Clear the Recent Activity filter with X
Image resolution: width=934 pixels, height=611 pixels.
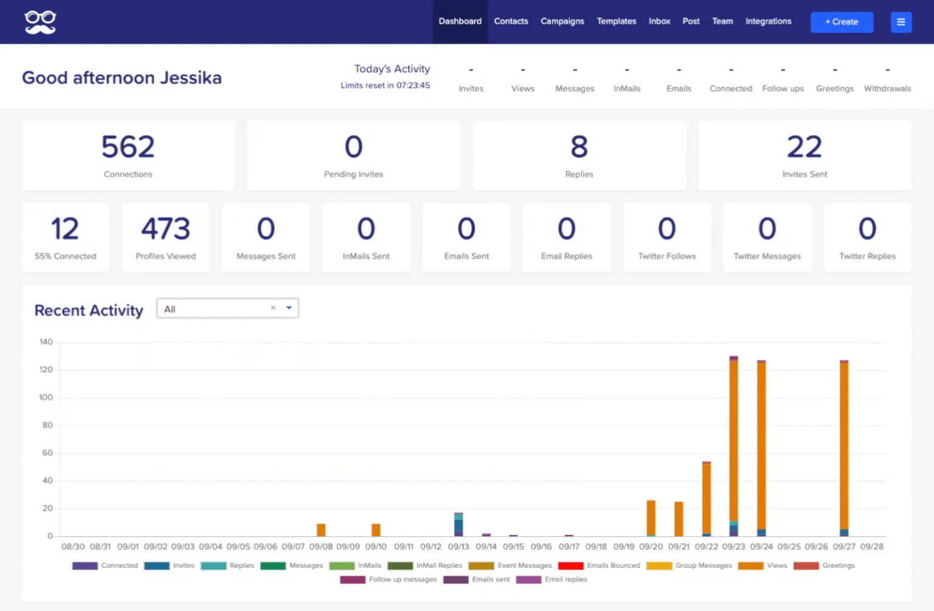[273, 308]
